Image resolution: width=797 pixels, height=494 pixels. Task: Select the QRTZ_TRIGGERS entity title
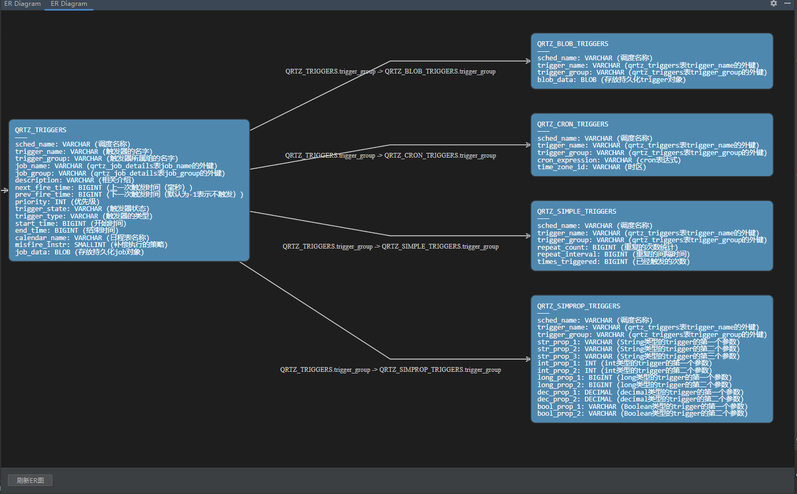pos(41,130)
